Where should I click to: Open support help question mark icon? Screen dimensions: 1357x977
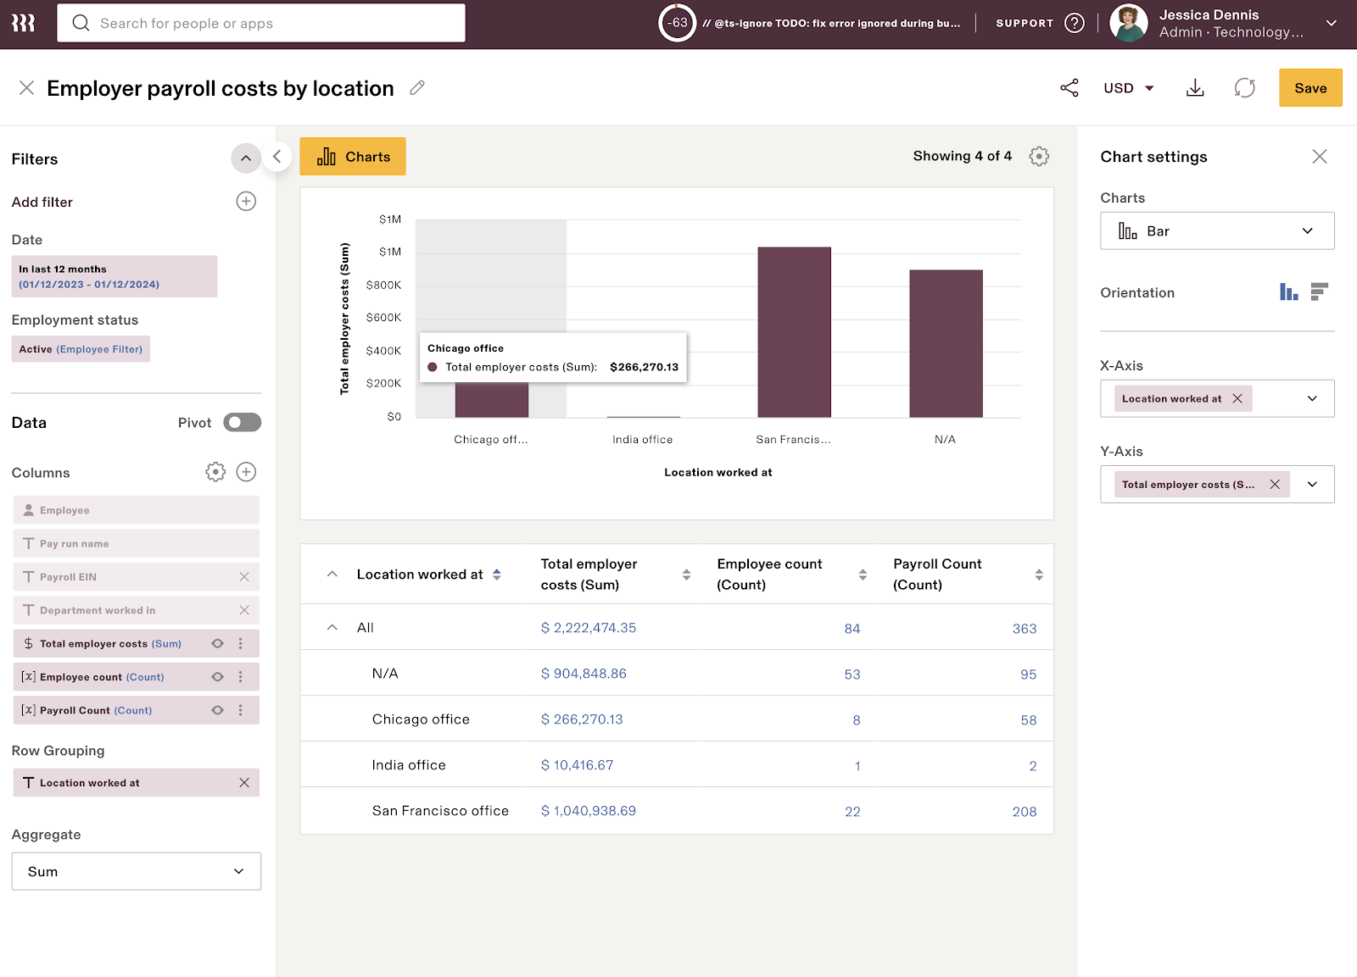[x=1075, y=24]
